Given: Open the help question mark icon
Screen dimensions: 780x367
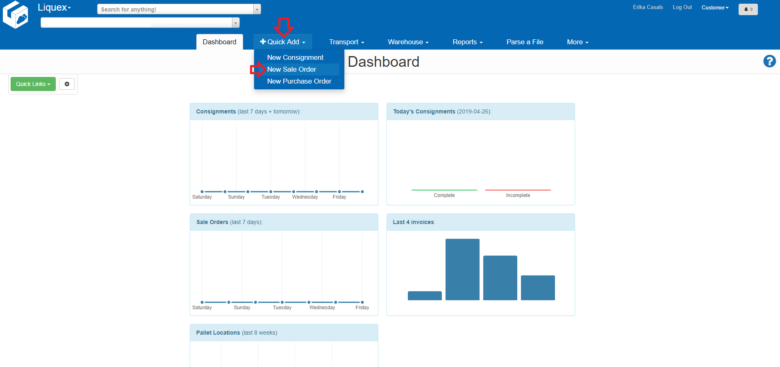Looking at the screenshot, I should click(769, 61).
